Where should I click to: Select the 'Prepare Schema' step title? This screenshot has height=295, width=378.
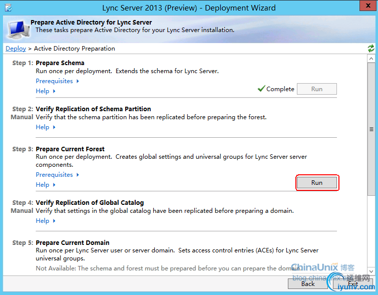[60, 63]
